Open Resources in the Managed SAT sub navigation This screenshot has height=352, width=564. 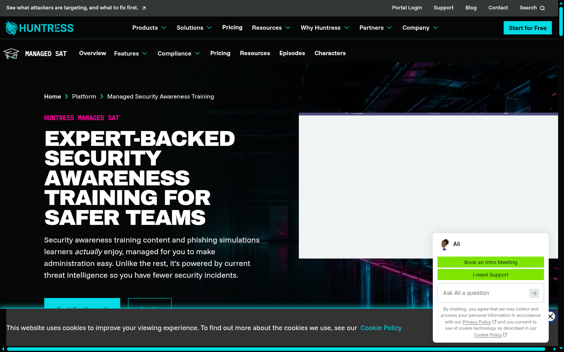click(x=255, y=53)
